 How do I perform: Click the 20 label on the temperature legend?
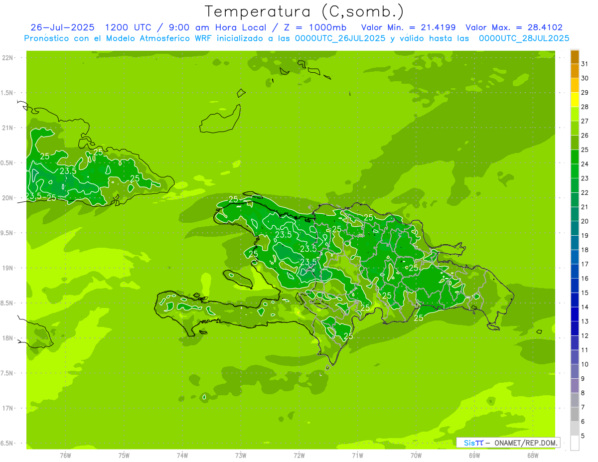pyautogui.click(x=585, y=221)
